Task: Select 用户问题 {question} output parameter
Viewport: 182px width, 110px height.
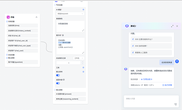Action: 22,62
